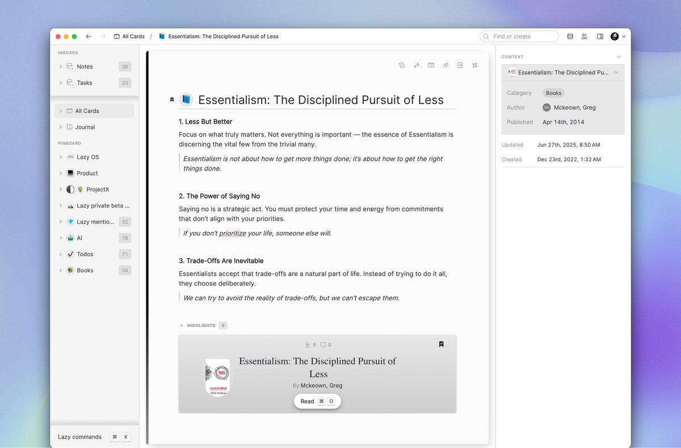Open Journal in the sidebar
This screenshot has width=681, height=448.
(85, 127)
